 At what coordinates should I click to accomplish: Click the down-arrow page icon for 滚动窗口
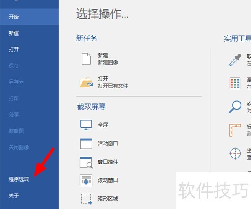[86, 181]
